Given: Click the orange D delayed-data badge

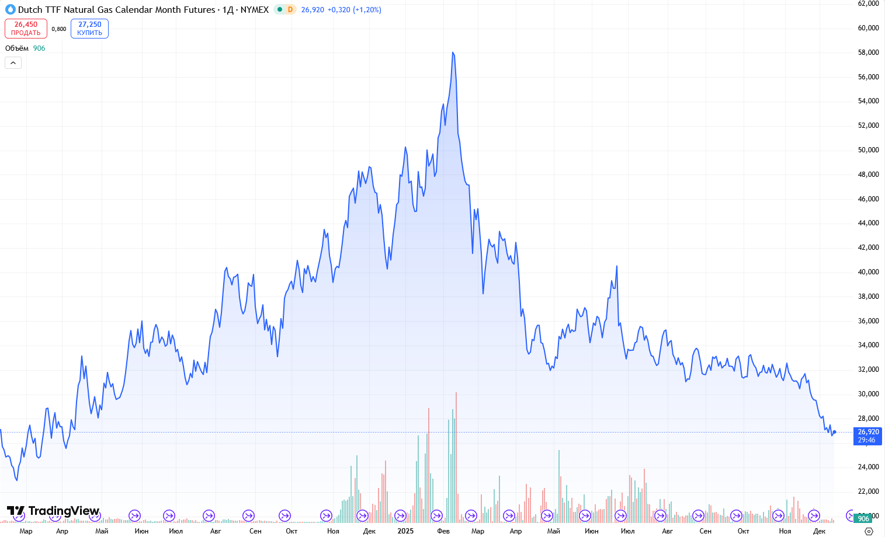Looking at the screenshot, I should click(x=290, y=10).
